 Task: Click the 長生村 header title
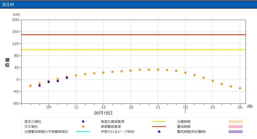pos(8,4)
